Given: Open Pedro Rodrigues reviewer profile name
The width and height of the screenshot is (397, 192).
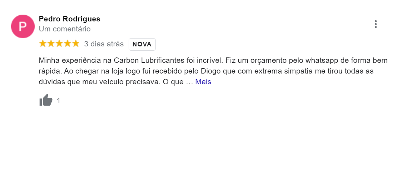Looking at the screenshot, I should 70,19.
